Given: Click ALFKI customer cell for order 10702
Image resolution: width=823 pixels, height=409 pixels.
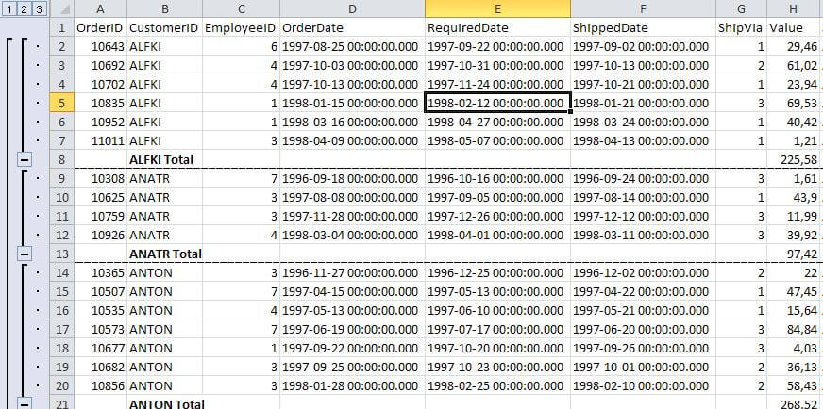Looking at the screenshot, I should [x=165, y=85].
